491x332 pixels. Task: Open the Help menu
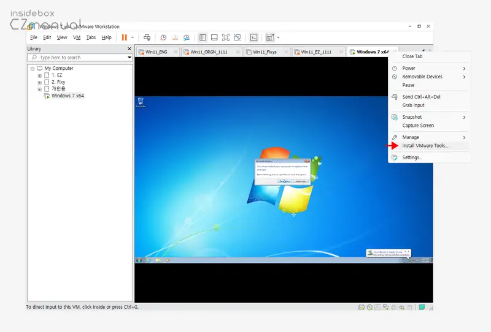click(x=106, y=37)
